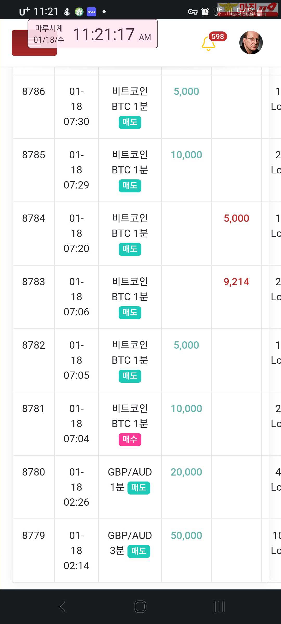
Task: Open the notification bell with 598 badge
Action: [x=209, y=43]
